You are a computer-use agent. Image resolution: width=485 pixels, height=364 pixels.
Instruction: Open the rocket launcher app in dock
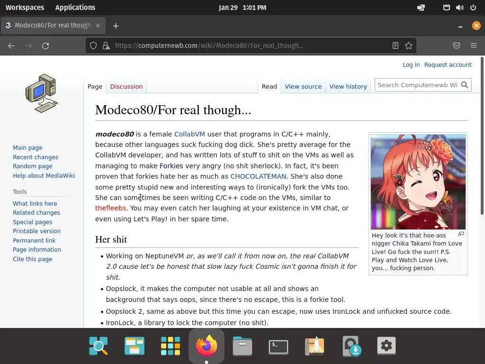coord(314,346)
